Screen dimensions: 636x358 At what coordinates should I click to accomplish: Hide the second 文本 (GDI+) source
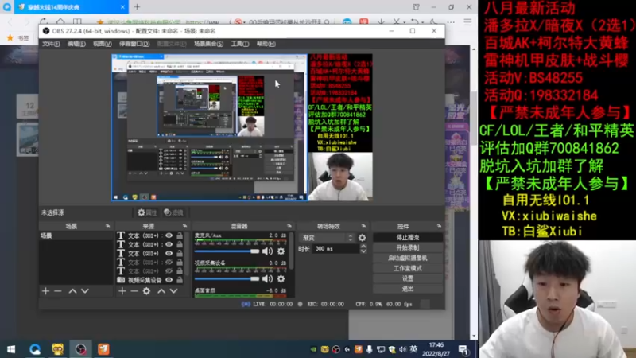[x=169, y=244]
